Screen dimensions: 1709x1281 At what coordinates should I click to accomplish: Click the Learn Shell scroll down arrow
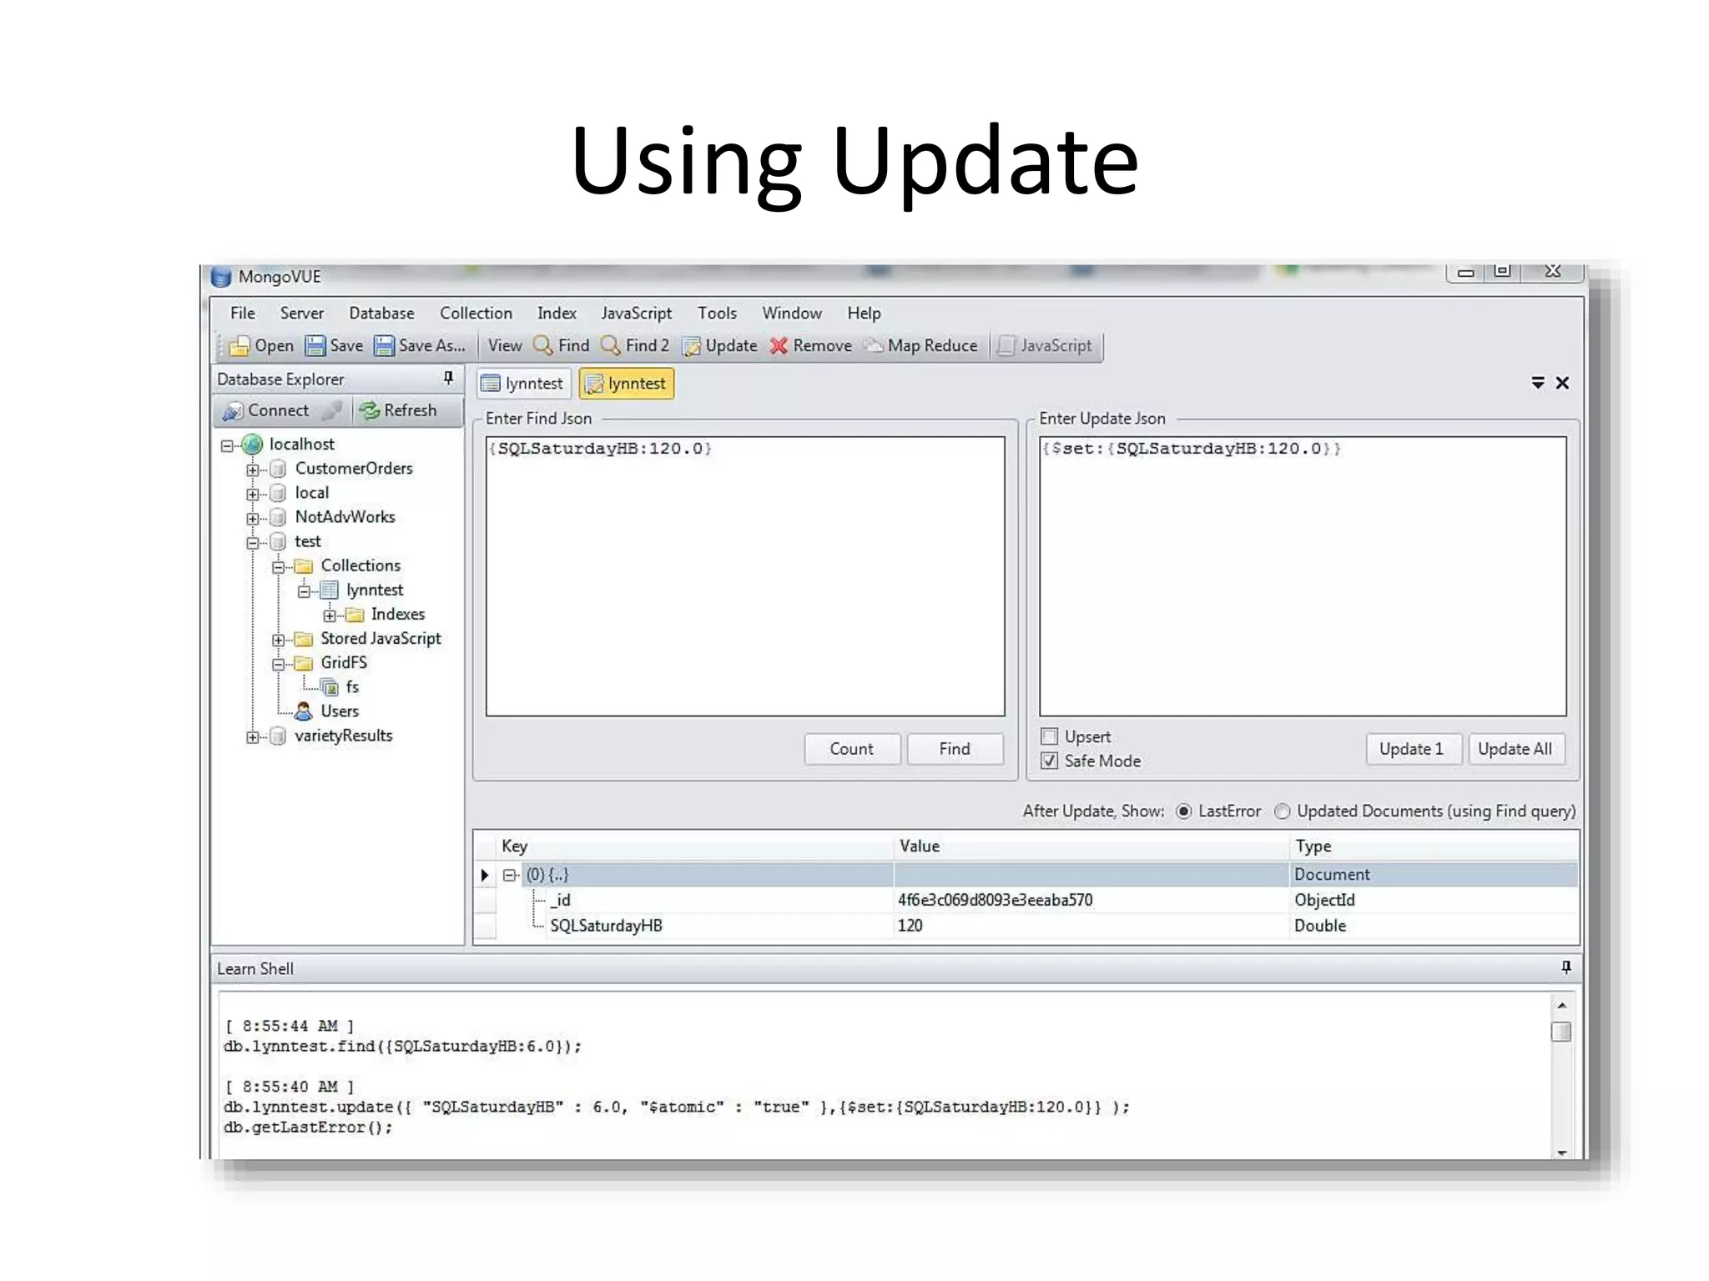click(x=1561, y=1152)
